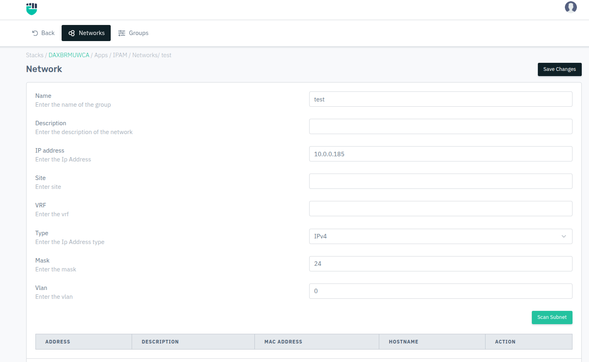Click the IP address field
This screenshot has height=362, width=589.
pos(440,154)
